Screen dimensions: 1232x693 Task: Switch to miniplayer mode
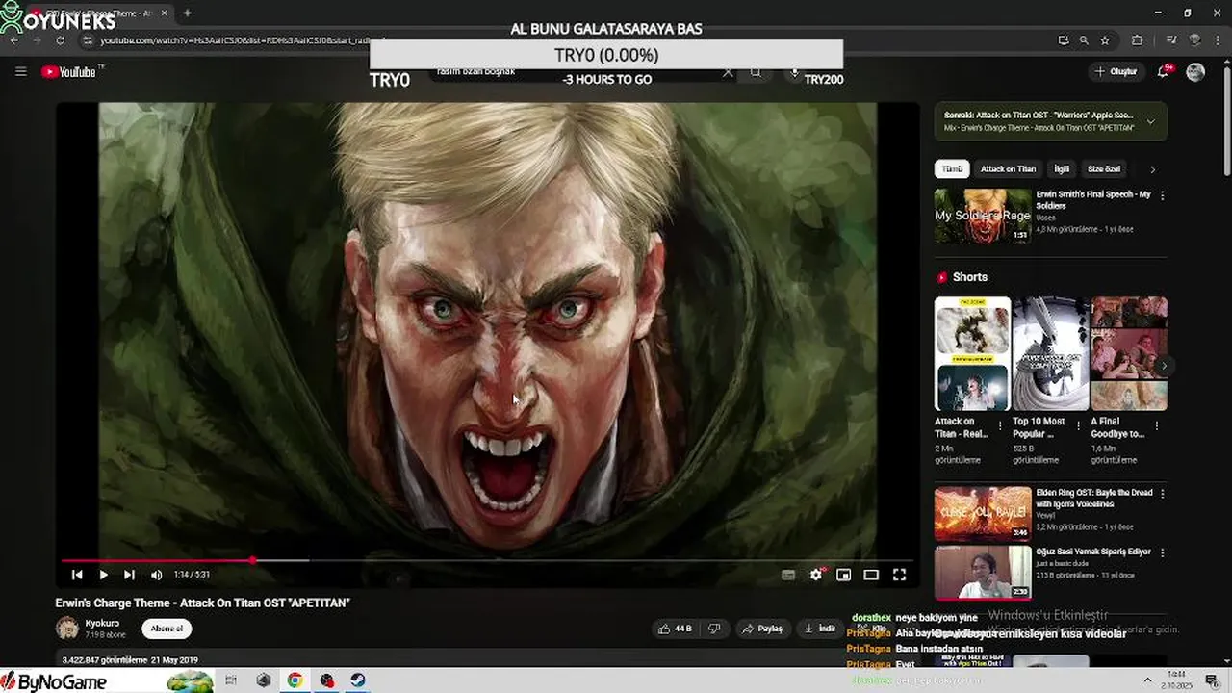click(x=843, y=575)
